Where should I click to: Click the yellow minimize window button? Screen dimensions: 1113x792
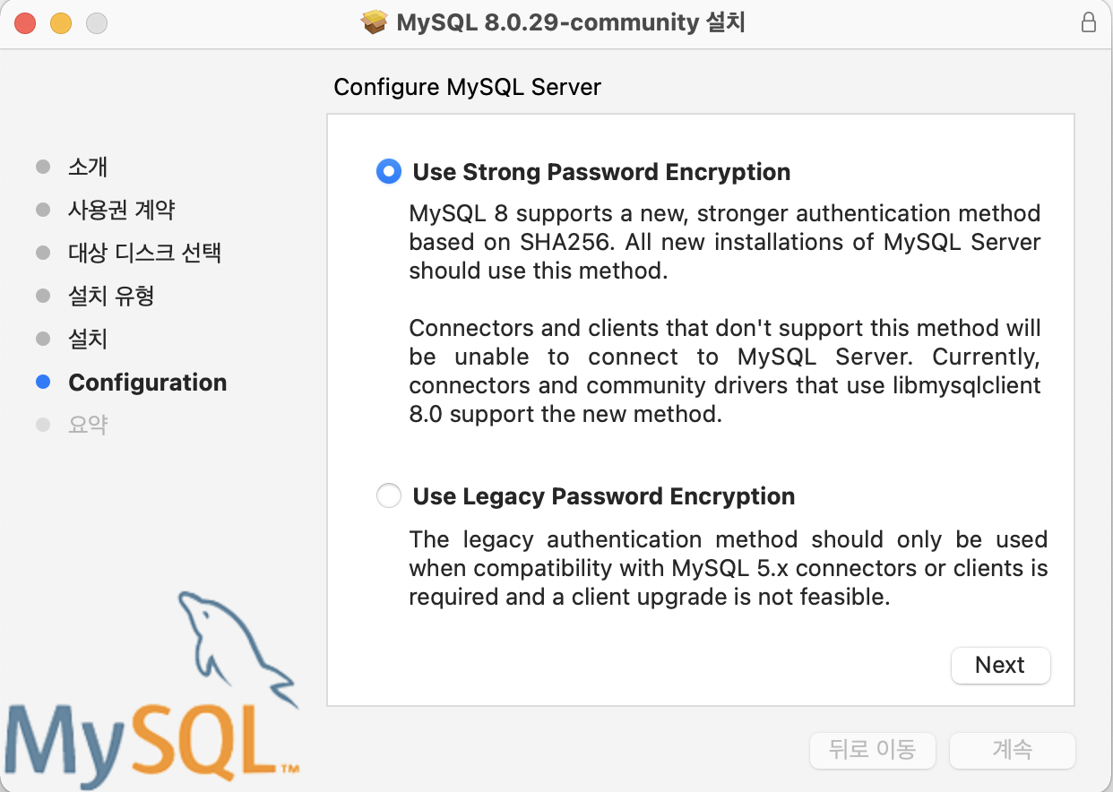[61, 23]
